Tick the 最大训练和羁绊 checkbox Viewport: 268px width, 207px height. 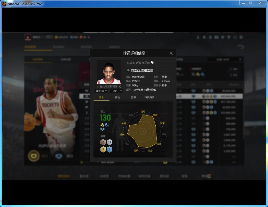98,87
